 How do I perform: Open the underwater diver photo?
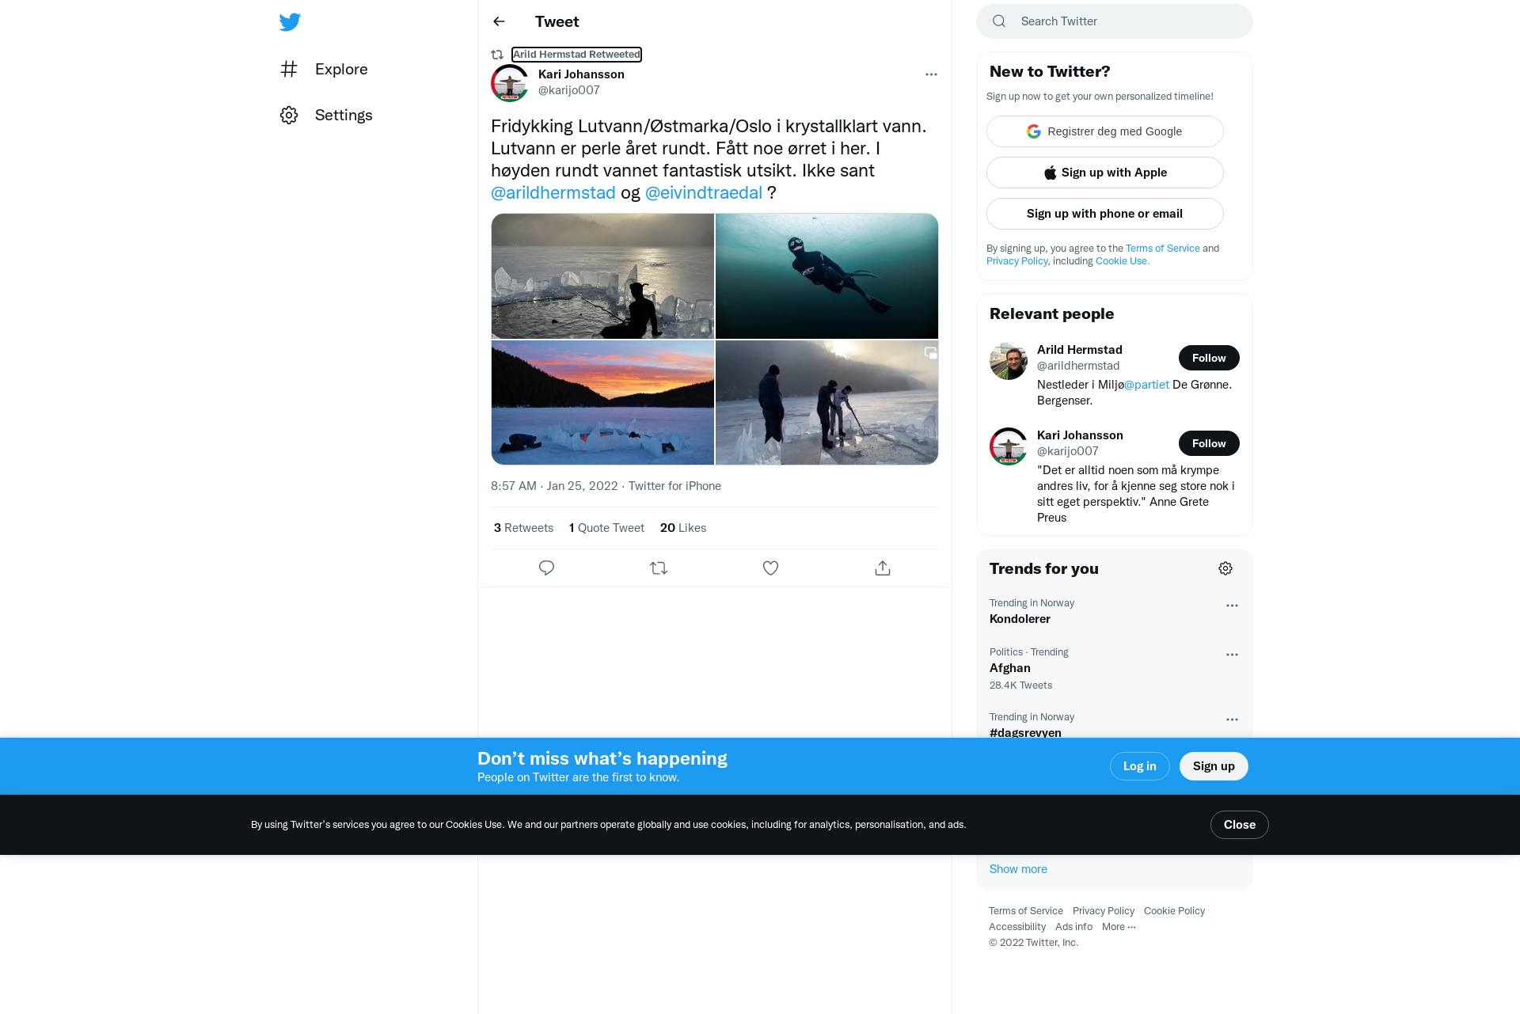click(x=826, y=276)
